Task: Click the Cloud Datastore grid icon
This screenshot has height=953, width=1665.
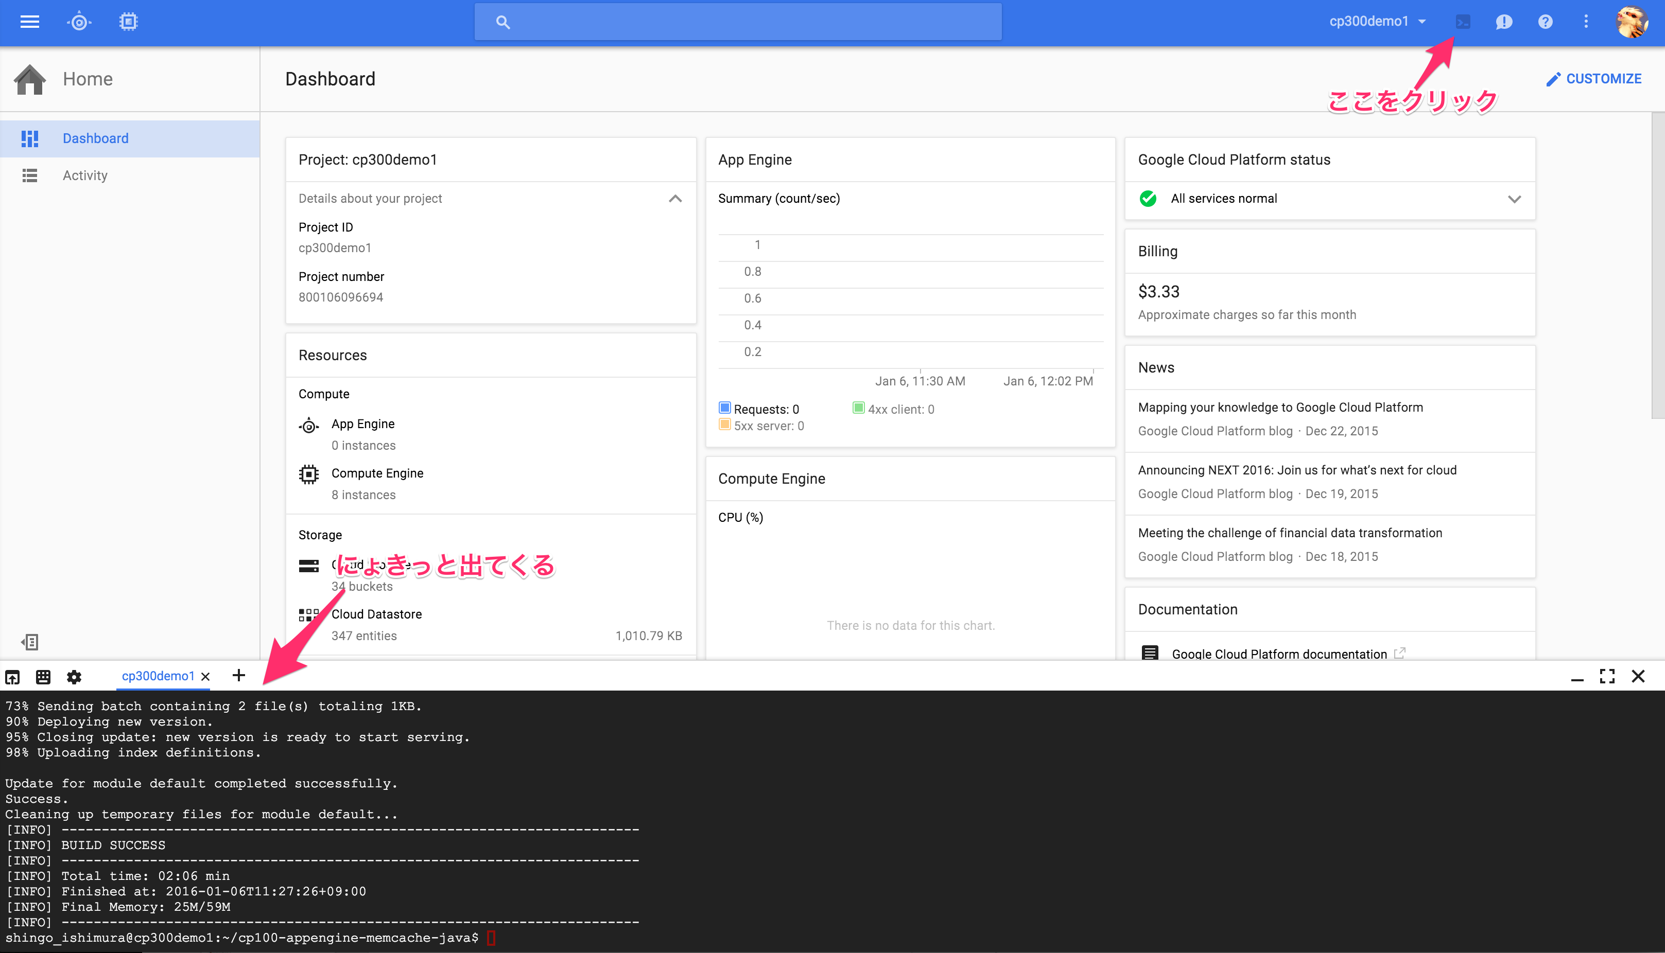Action: point(309,614)
